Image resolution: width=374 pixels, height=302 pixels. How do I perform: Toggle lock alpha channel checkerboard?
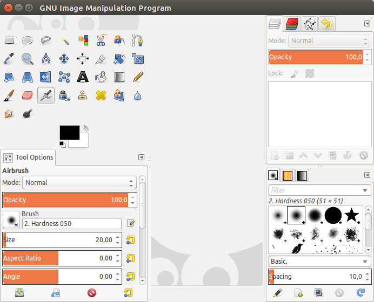310,73
